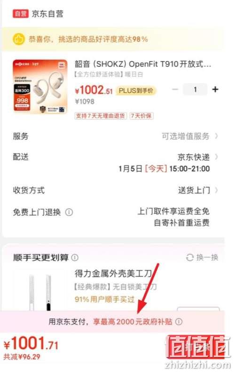
Task: Tap the 共减¥96.29 discount detail
Action: tap(22, 357)
